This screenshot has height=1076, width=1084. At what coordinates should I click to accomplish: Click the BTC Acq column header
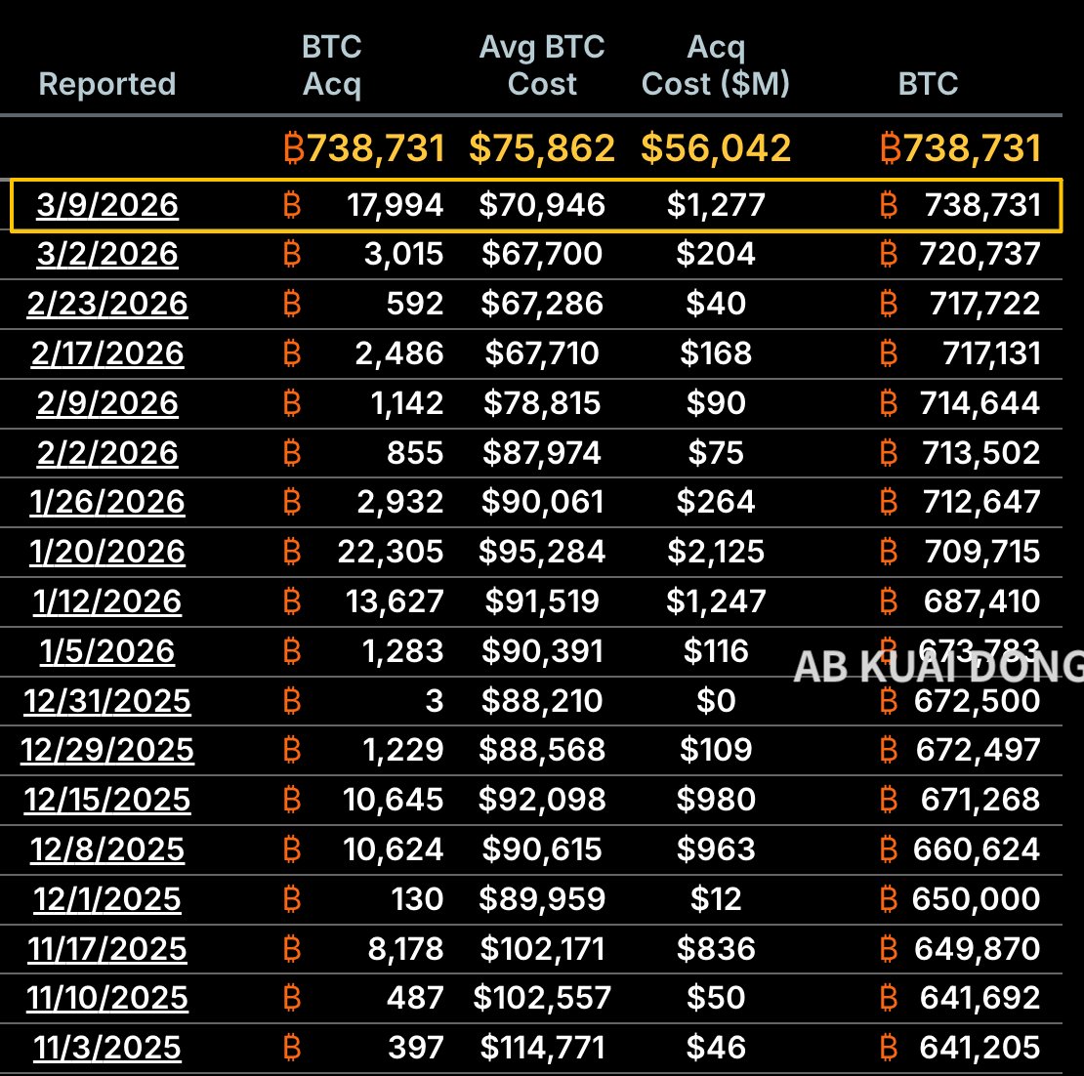pos(332,65)
